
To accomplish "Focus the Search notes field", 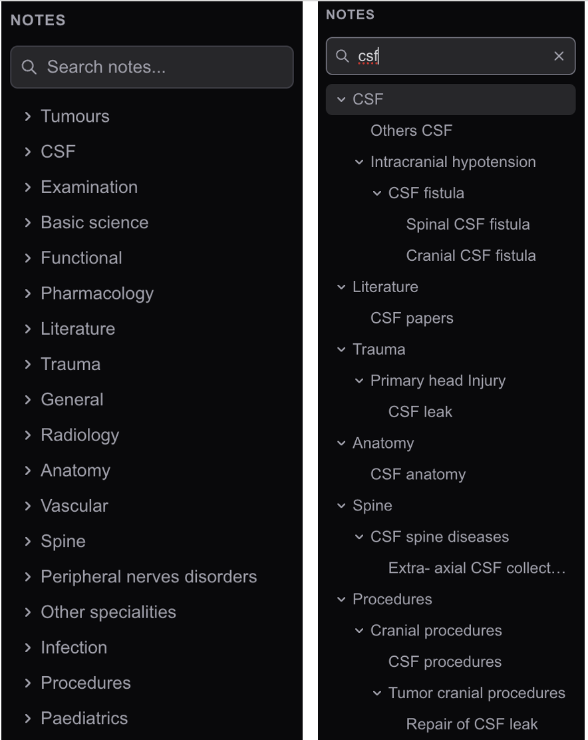I will point(152,67).
